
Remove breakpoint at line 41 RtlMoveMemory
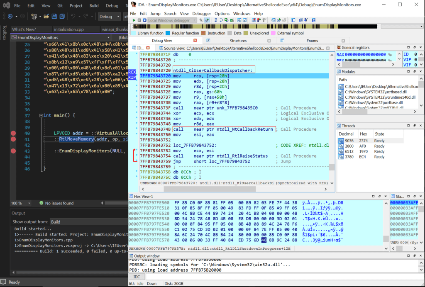pos(13,140)
